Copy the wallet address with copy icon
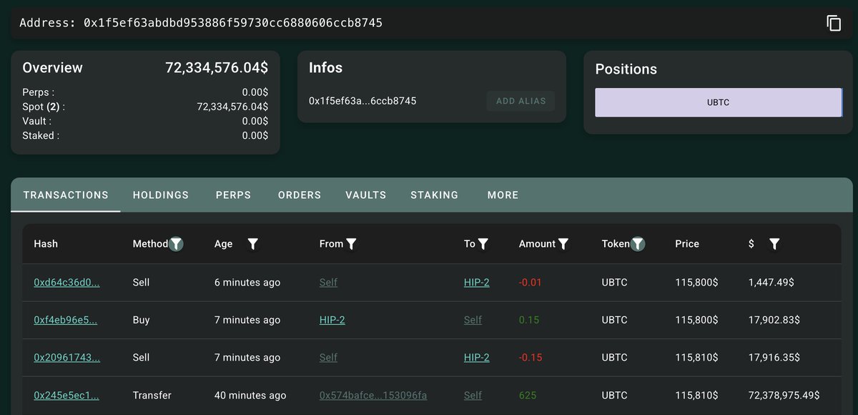 tap(834, 23)
